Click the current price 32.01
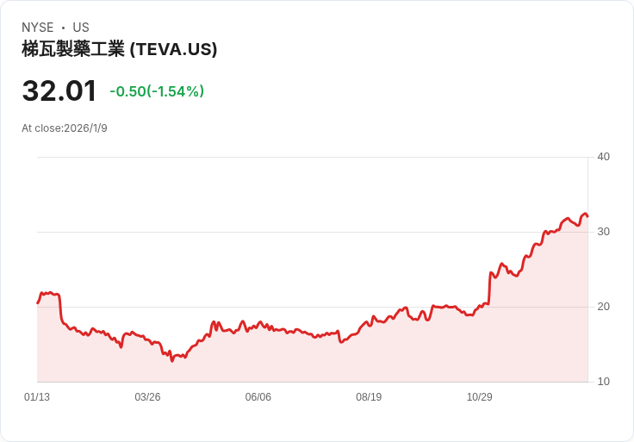The width and height of the screenshot is (634, 442). (59, 90)
